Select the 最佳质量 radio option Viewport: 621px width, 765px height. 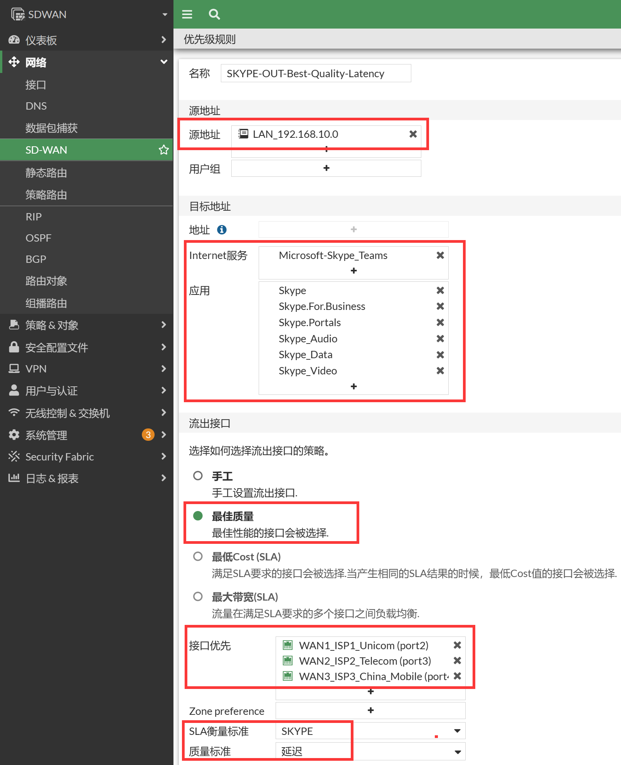(x=198, y=516)
